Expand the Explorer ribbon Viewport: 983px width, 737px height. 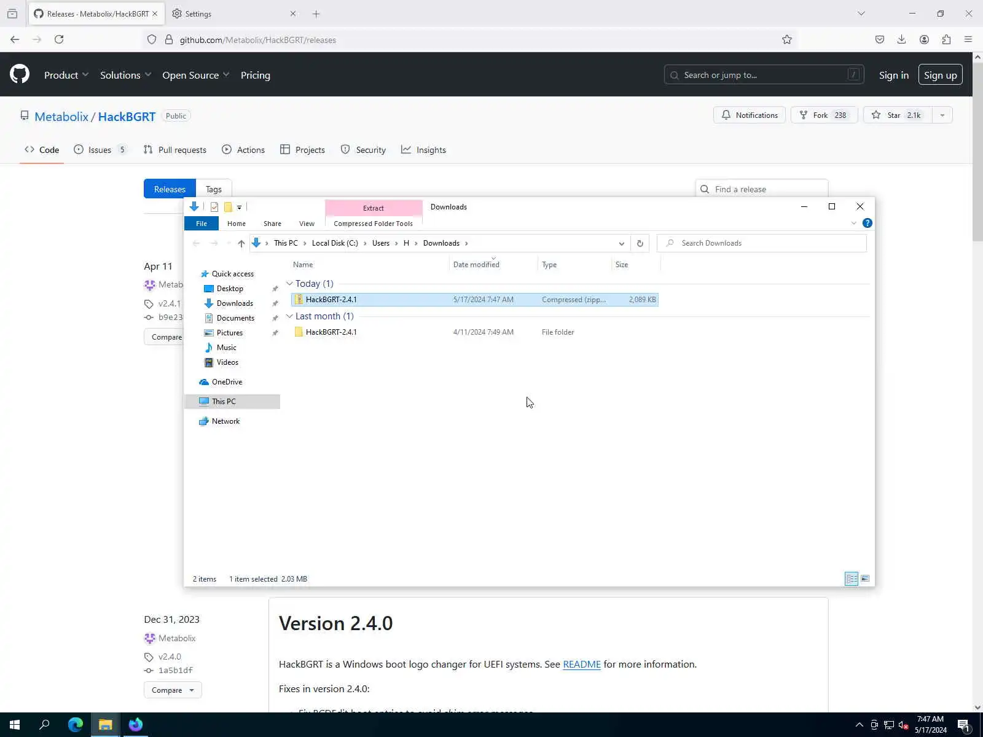(854, 223)
